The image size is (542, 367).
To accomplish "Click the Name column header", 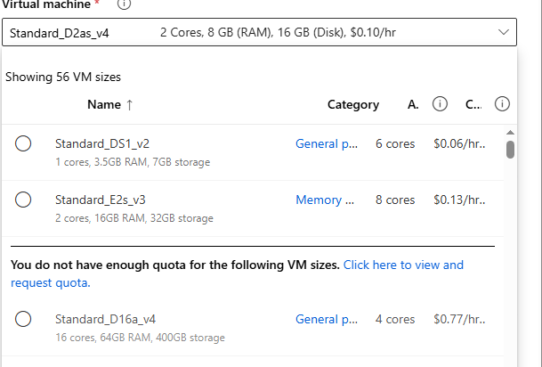I will 103,104.
